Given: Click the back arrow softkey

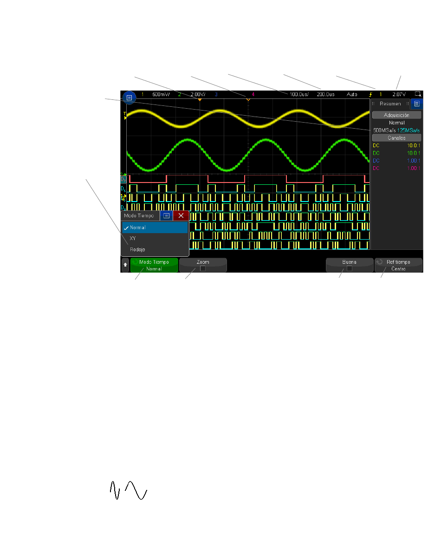Looking at the screenshot, I should (x=125, y=265).
